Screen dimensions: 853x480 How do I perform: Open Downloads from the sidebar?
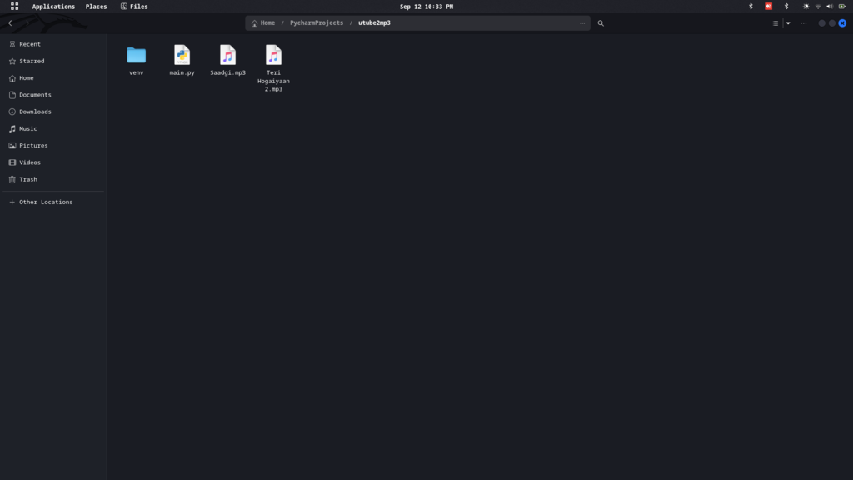point(52,112)
